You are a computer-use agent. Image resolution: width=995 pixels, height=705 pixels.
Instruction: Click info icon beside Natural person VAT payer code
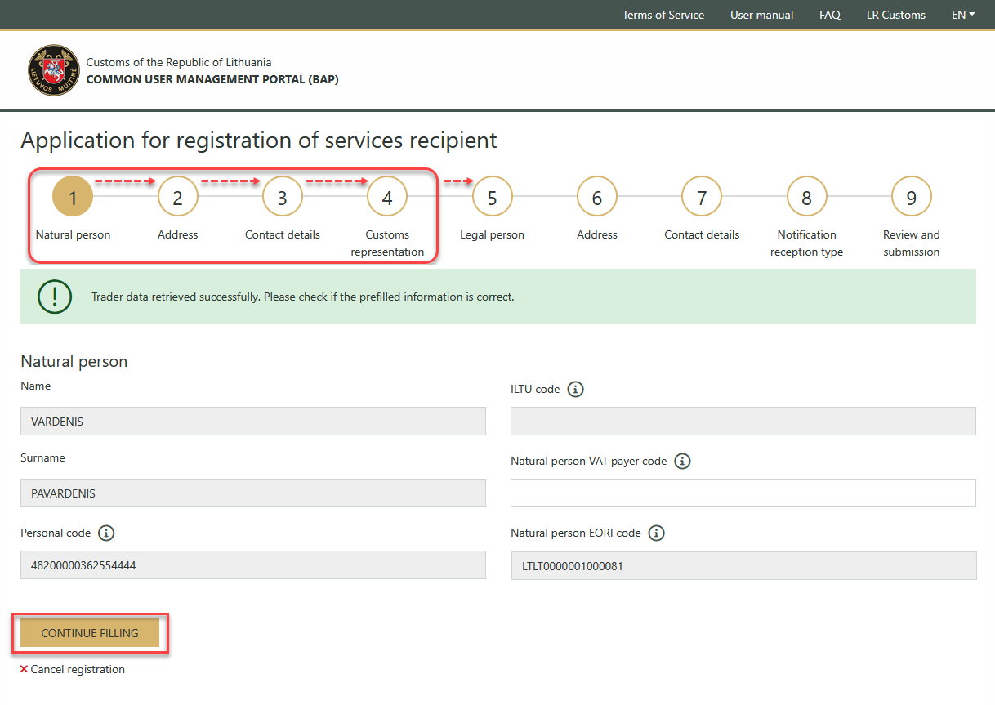(682, 462)
